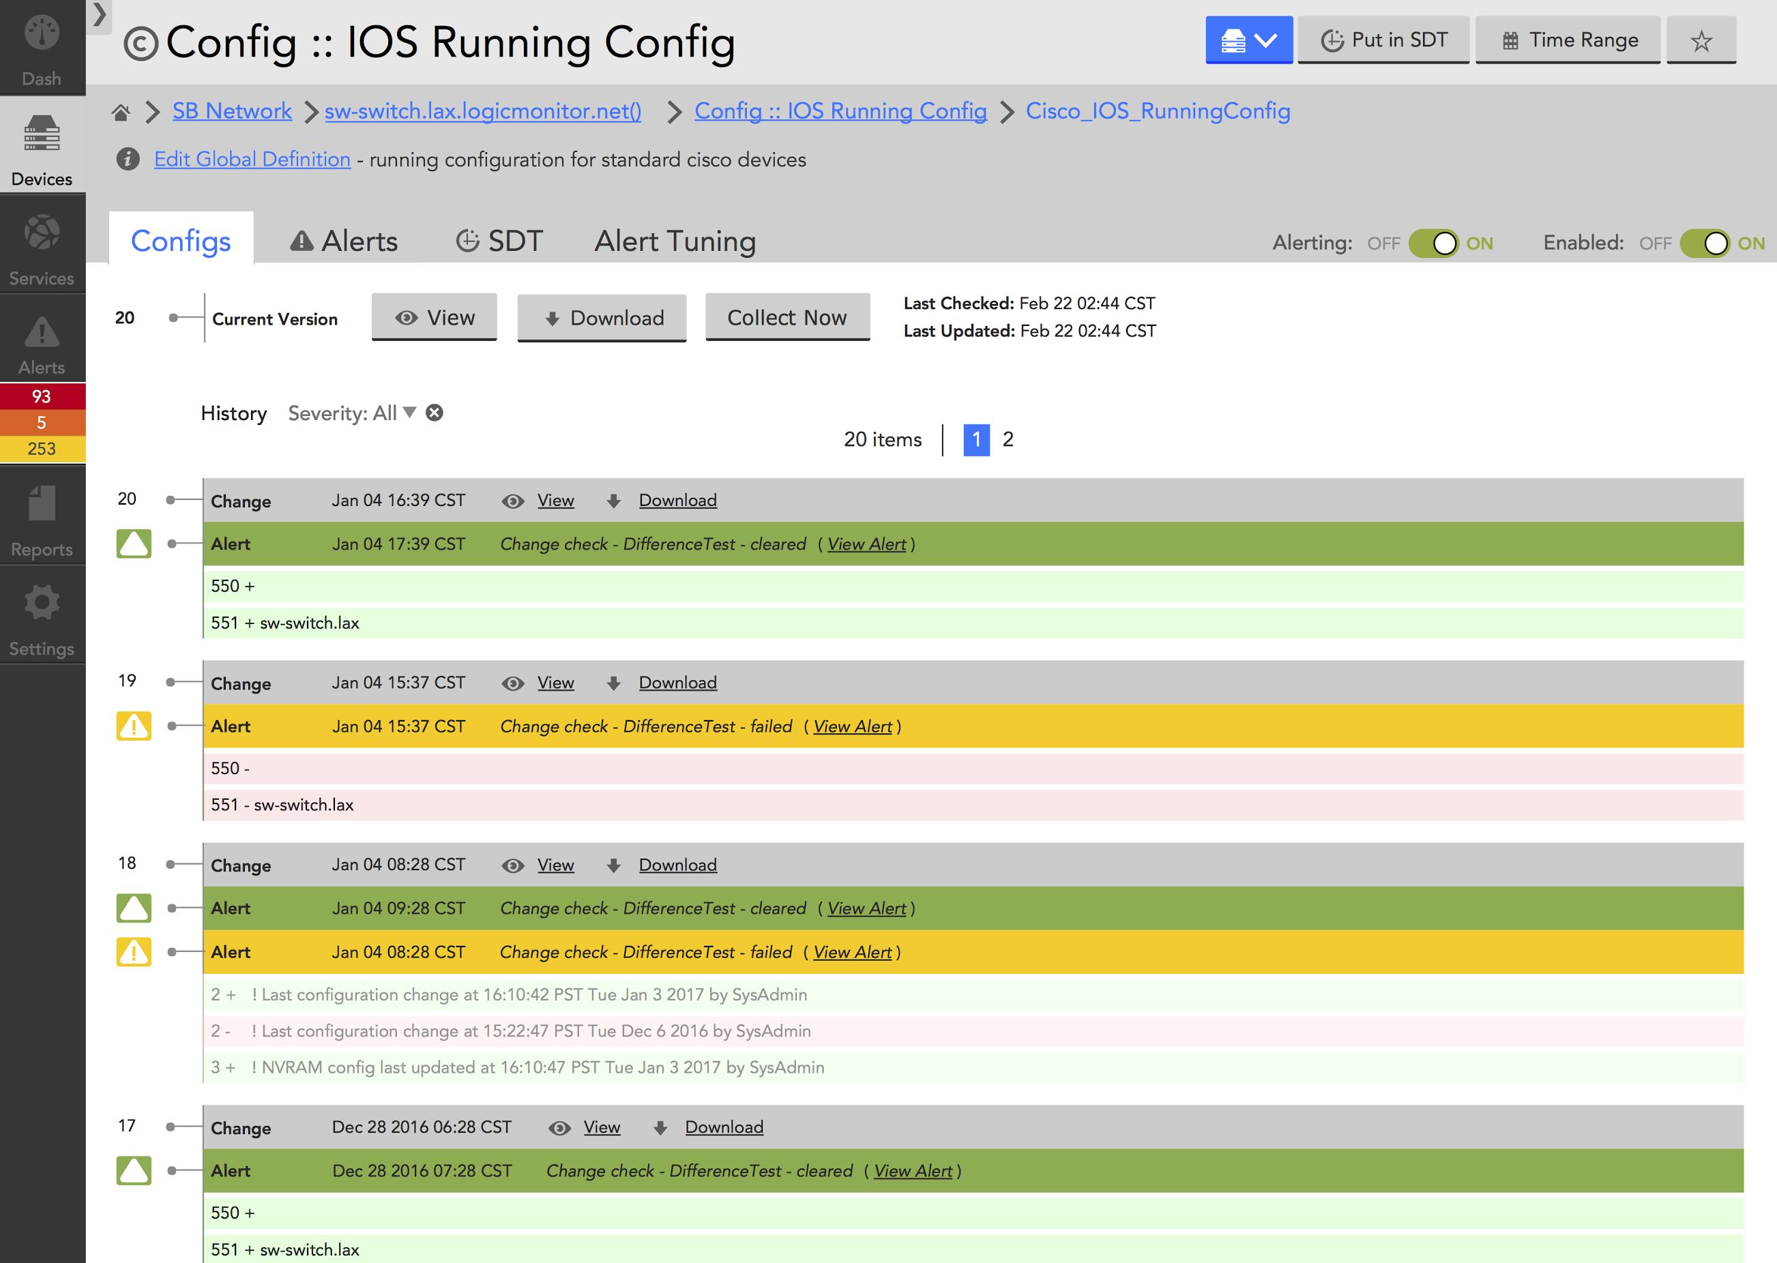The width and height of the screenshot is (1777, 1263).
Task: Click cleared alert icon for Jan 04 09:28
Action: (x=134, y=908)
